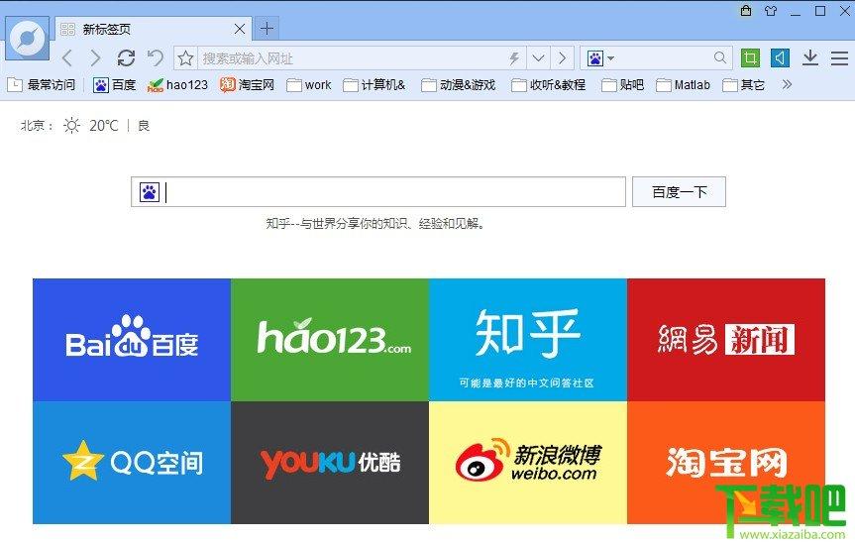
Task: Click the reload page icon
Action: point(126,57)
